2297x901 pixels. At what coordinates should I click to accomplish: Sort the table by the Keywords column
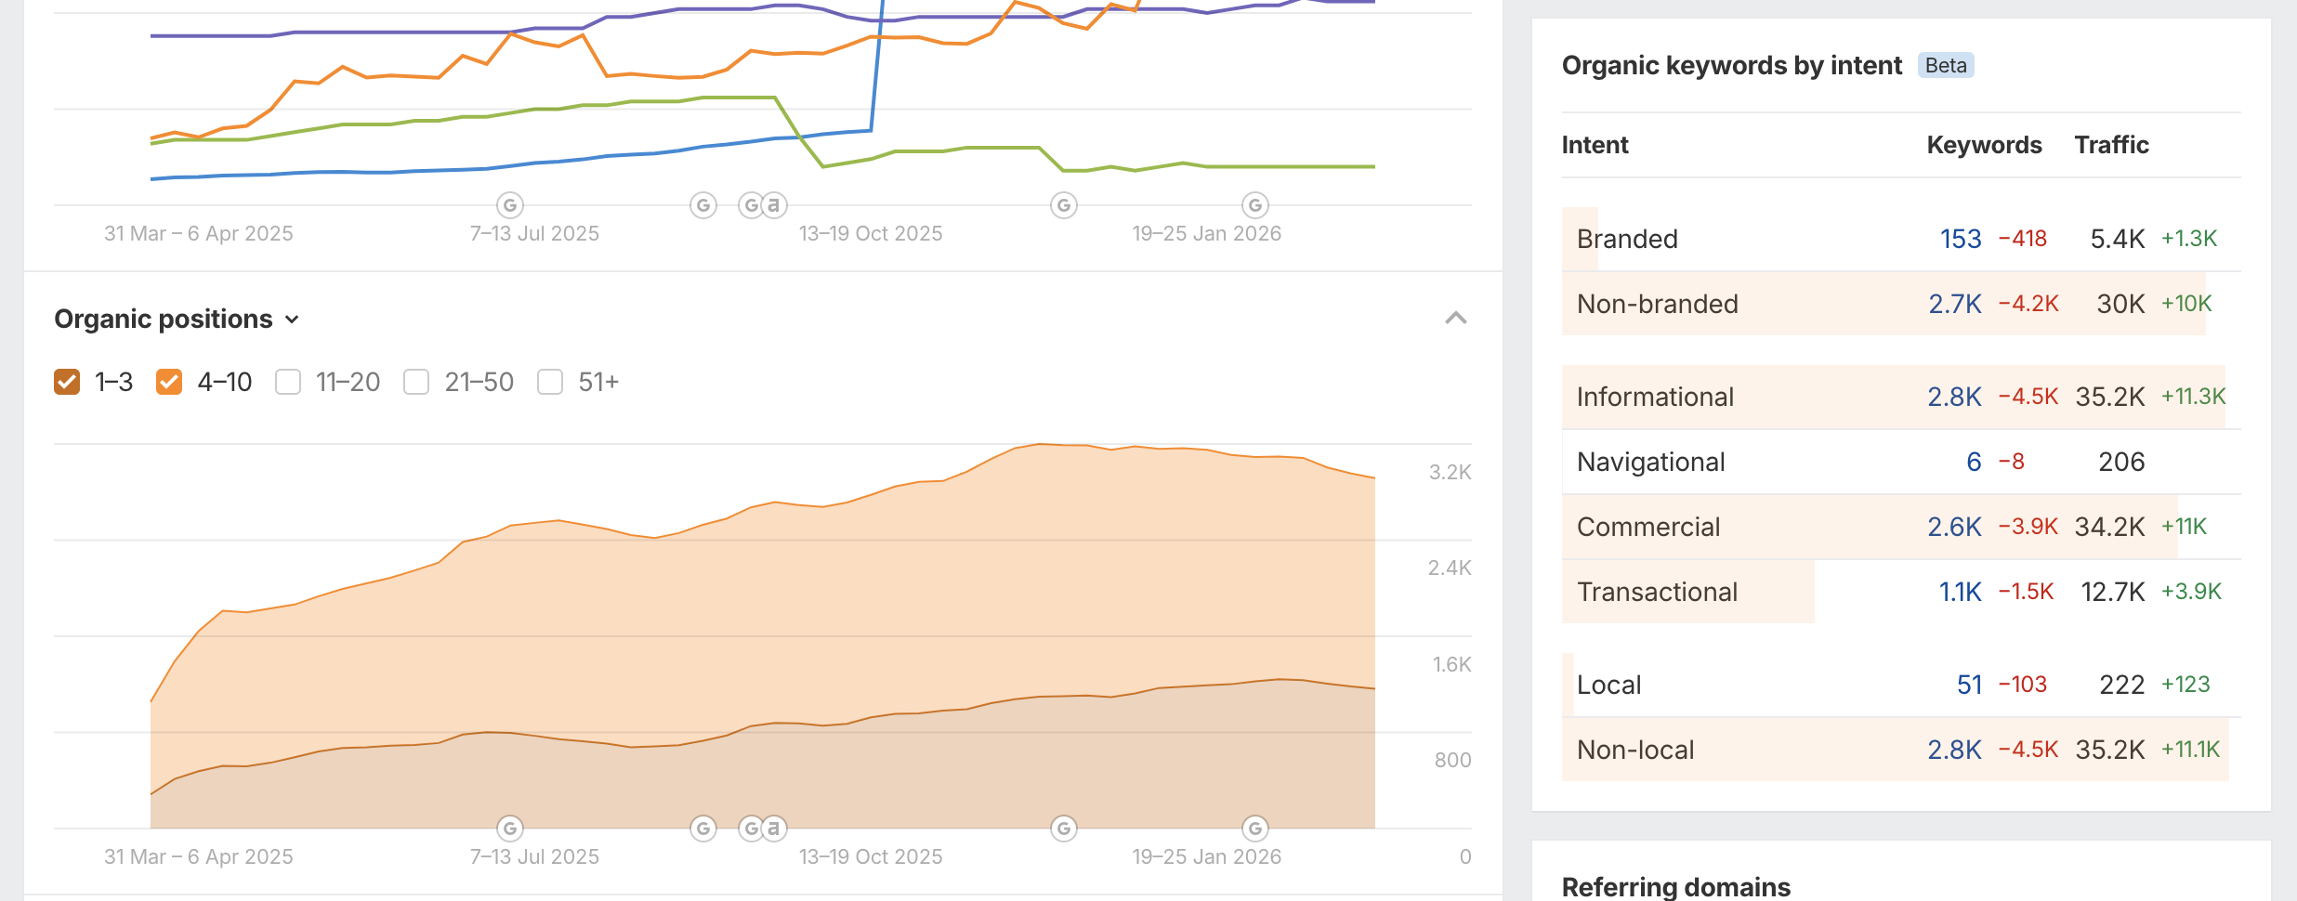pos(1984,145)
